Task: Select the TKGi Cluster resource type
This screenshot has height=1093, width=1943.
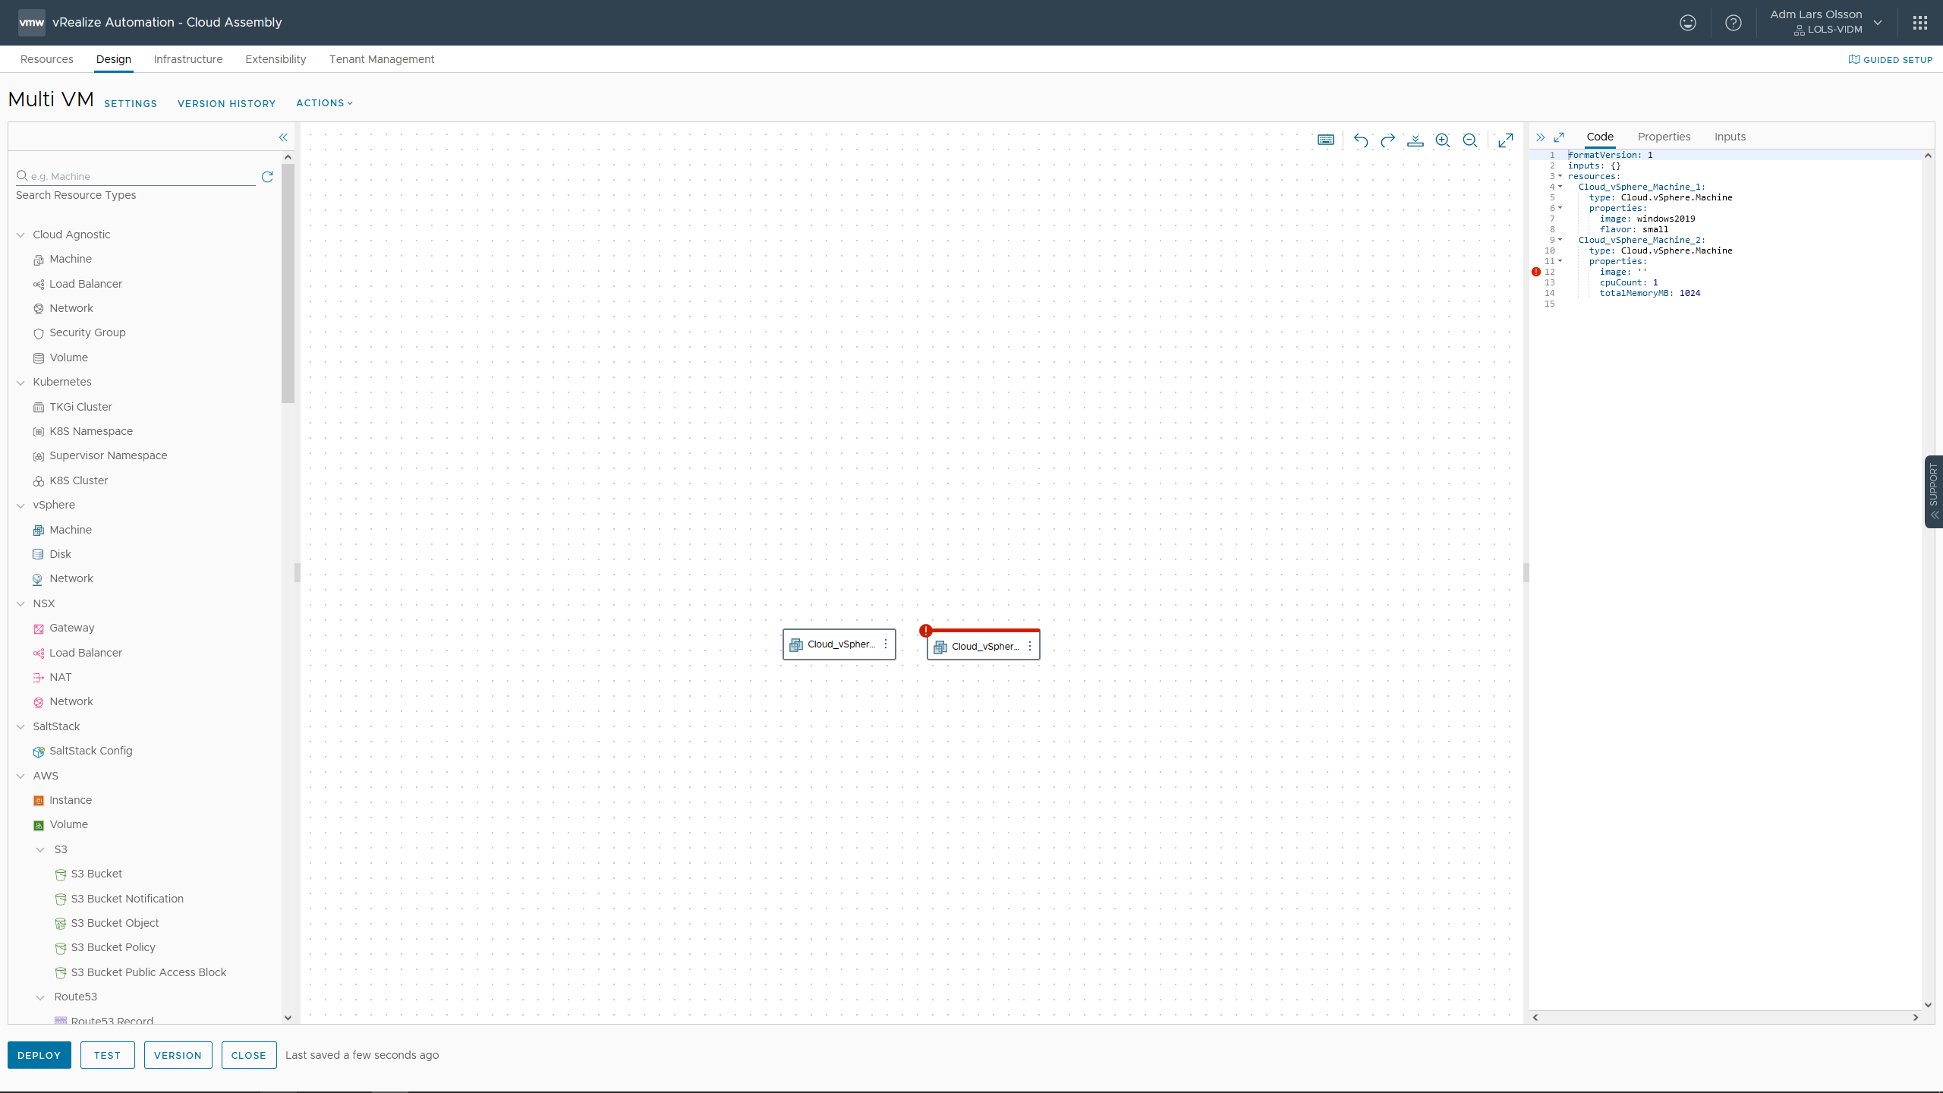Action: tap(72, 407)
